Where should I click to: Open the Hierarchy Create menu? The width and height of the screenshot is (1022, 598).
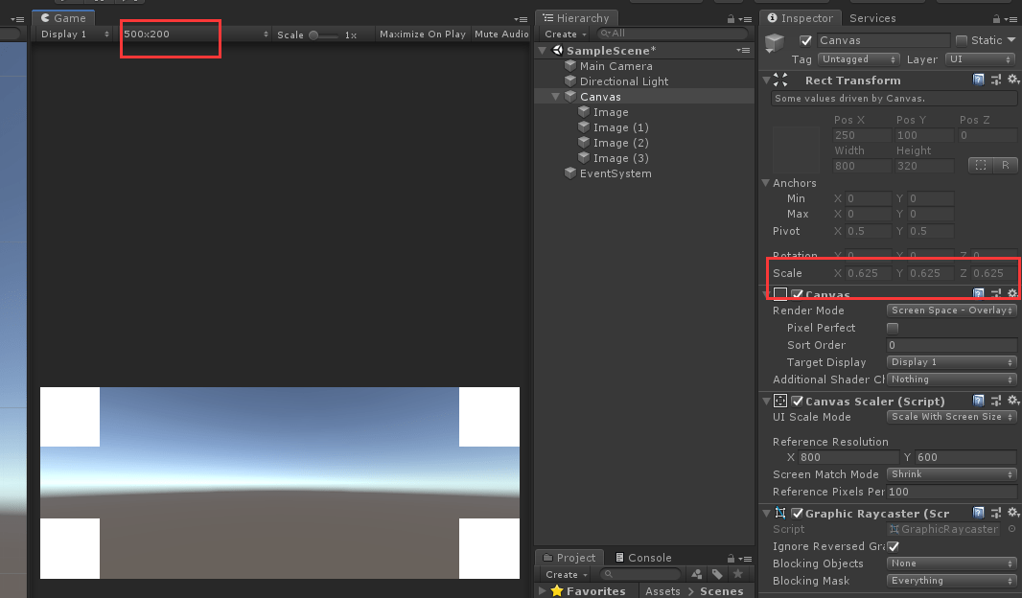pyautogui.click(x=565, y=34)
